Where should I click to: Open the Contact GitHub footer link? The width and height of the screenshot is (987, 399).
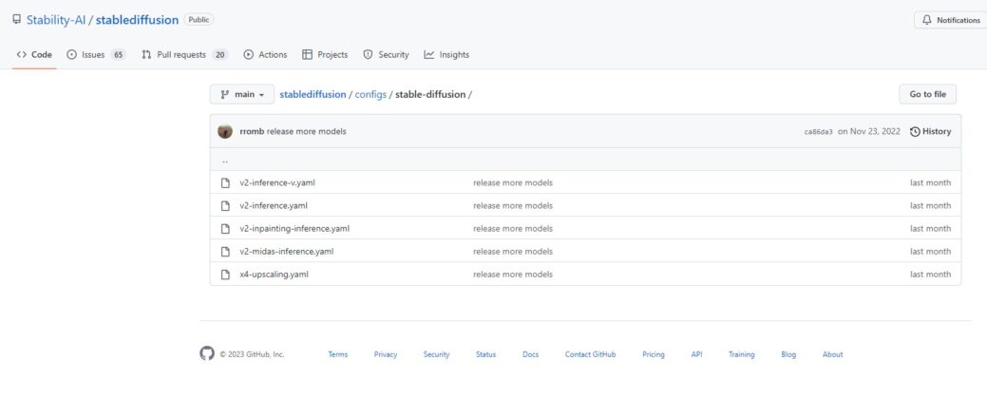point(591,354)
